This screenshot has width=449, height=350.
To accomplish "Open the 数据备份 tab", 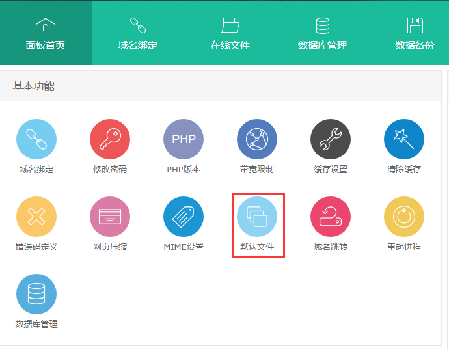I will click(x=415, y=33).
